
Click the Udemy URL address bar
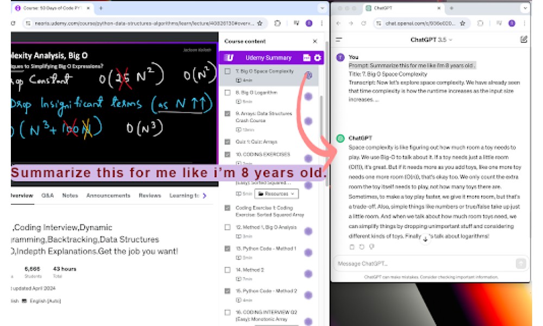[144, 23]
